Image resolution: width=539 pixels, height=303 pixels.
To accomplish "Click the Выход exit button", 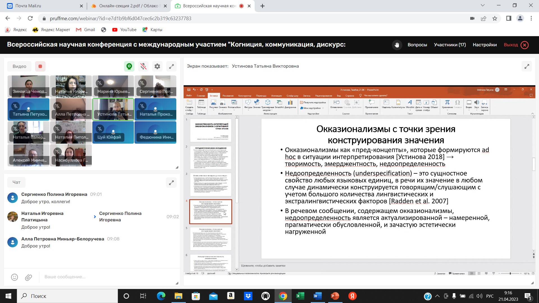I will pyautogui.click(x=516, y=45).
